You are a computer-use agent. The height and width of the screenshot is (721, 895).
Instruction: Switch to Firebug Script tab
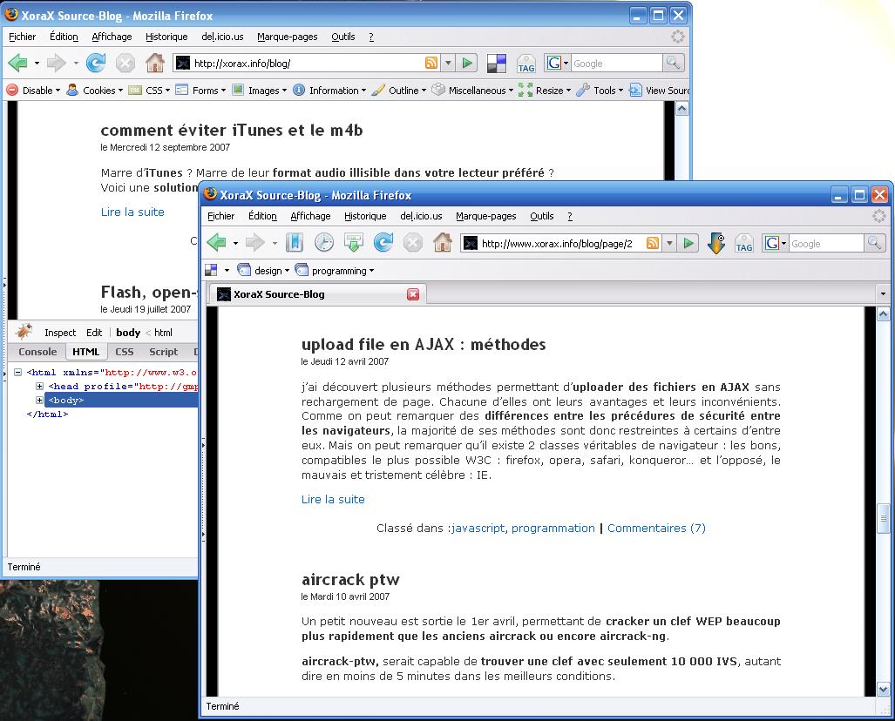click(x=163, y=352)
